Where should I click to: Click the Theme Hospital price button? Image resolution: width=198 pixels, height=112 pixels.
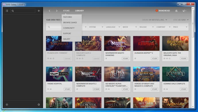tap(67, 89)
